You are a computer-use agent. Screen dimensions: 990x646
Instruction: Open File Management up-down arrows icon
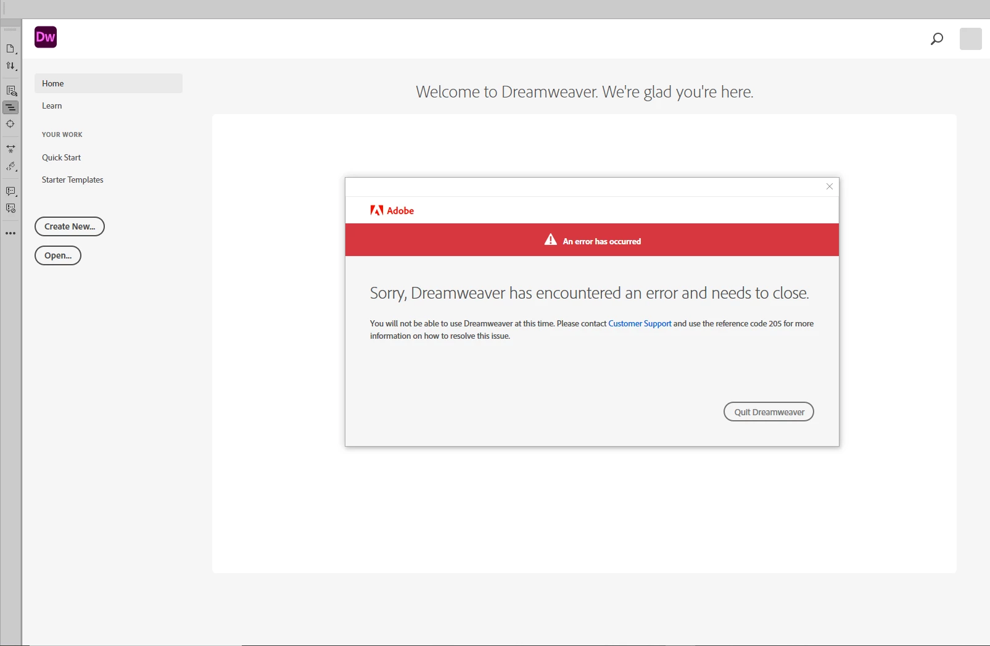tap(10, 66)
